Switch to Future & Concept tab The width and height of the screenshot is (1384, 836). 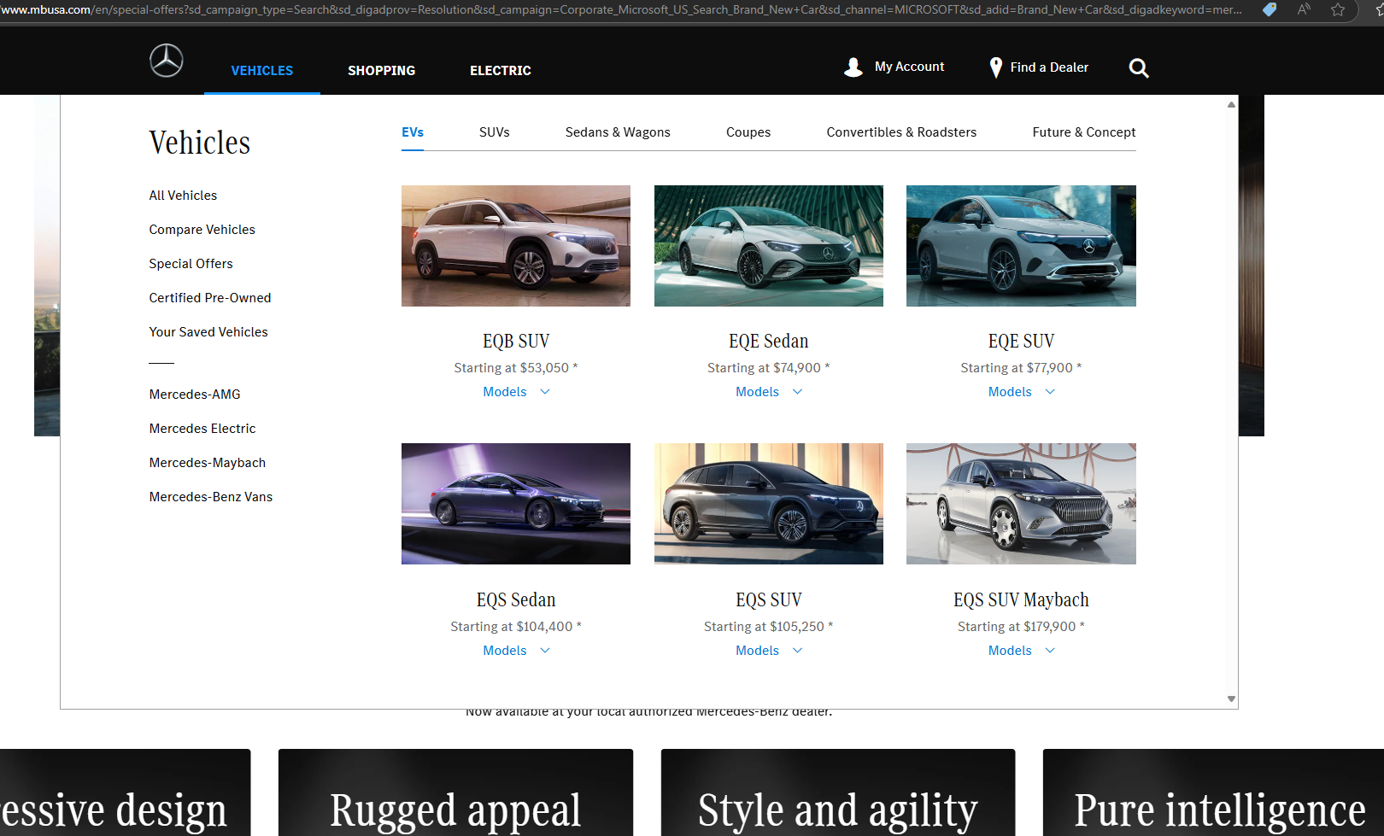pyautogui.click(x=1084, y=132)
